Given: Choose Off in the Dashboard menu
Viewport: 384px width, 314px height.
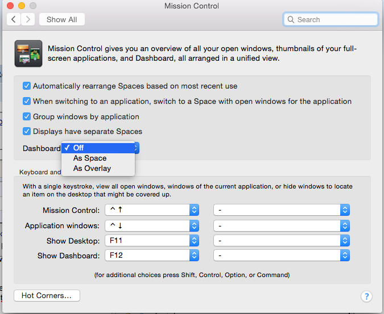Looking at the screenshot, I should [x=98, y=148].
